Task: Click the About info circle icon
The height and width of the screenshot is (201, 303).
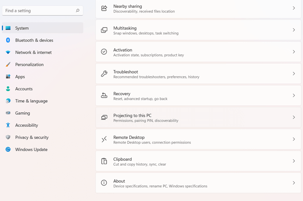Action: tap(104, 183)
